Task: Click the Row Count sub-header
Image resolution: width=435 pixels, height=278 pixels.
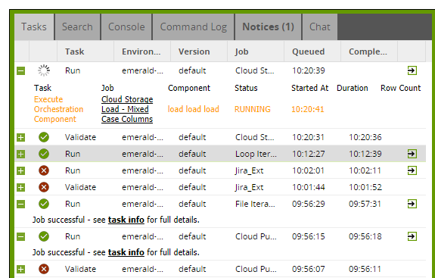Action: tap(401, 88)
